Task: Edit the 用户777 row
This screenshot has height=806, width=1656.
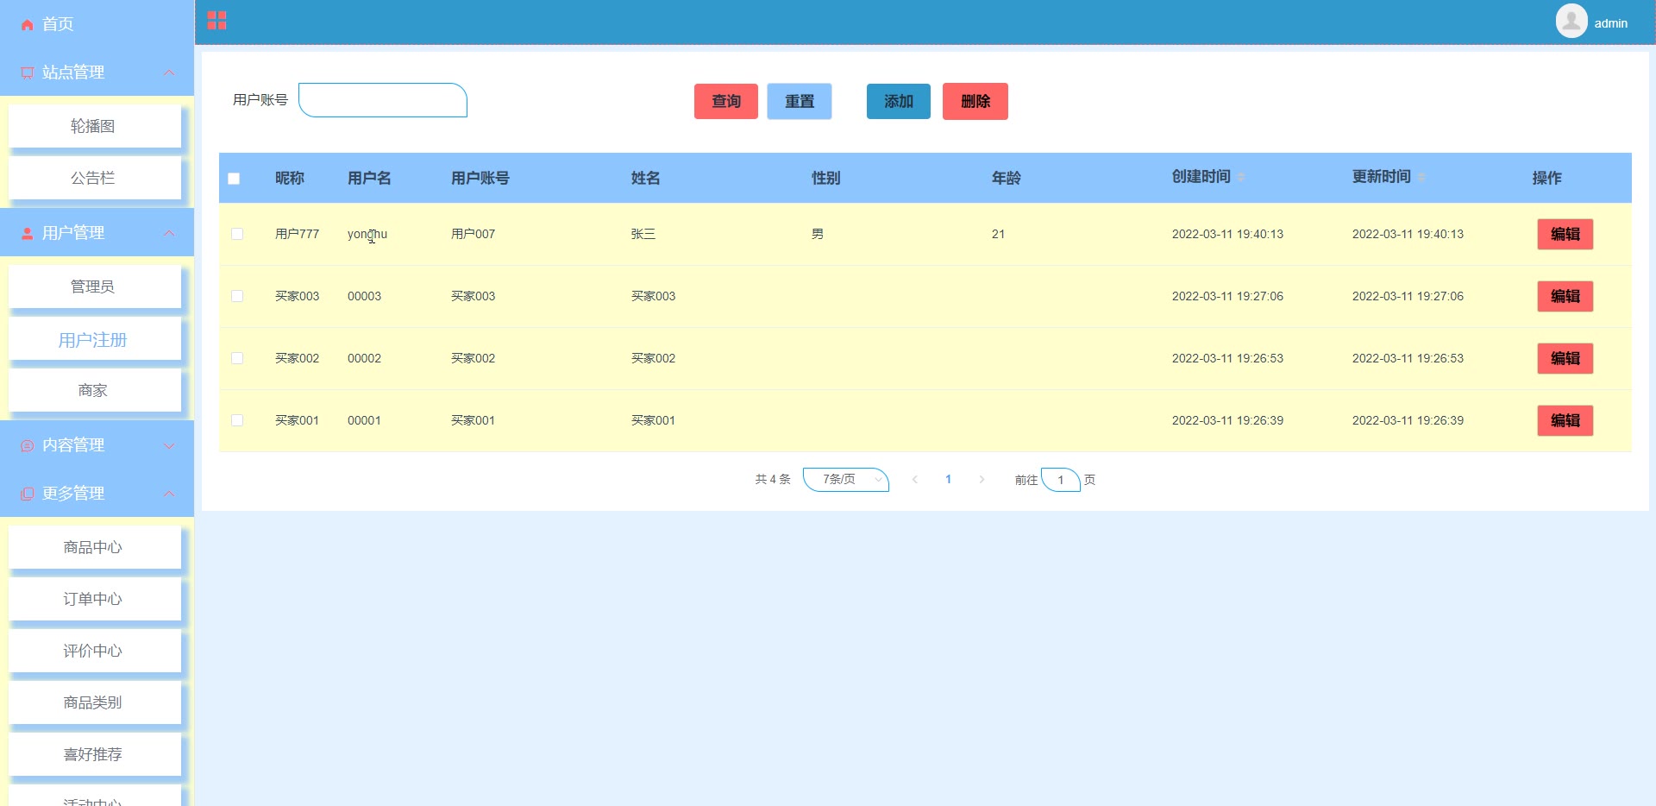Action: coord(1565,234)
